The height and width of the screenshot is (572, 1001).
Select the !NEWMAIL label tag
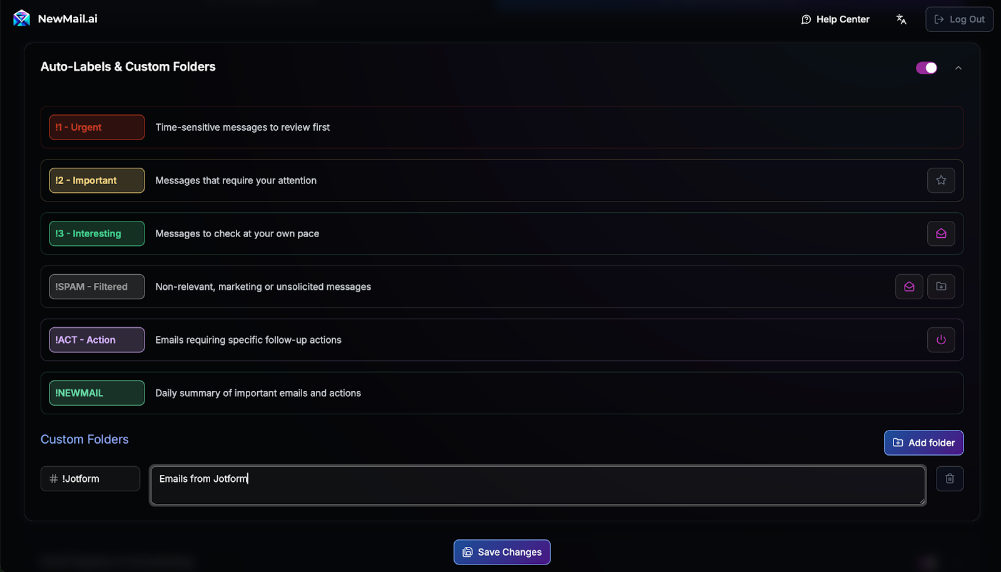[97, 393]
